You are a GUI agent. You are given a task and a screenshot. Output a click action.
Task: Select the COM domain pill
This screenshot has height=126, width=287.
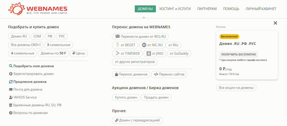click(37, 36)
